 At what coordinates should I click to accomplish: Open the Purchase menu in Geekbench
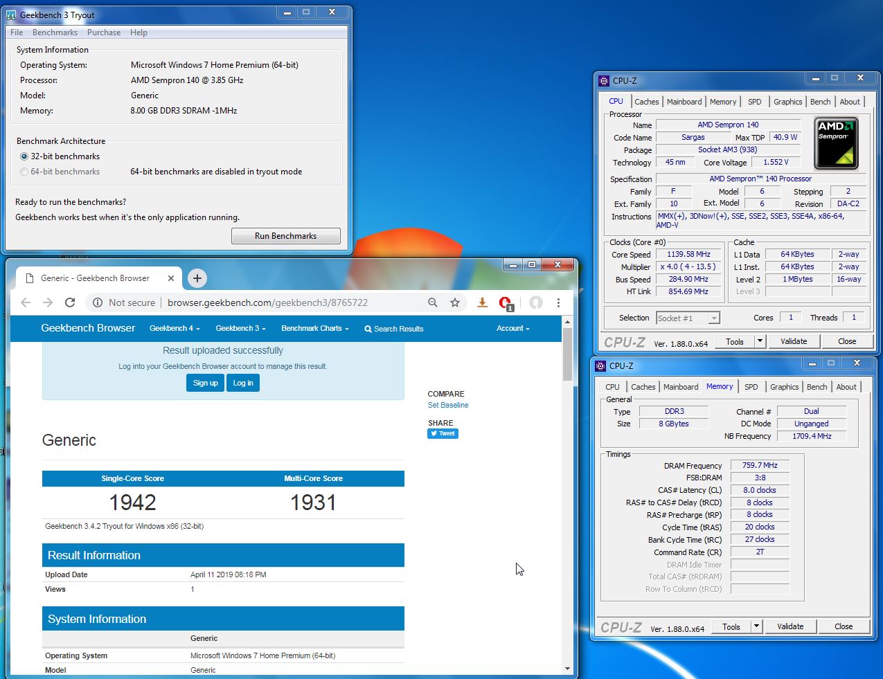(104, 33)
